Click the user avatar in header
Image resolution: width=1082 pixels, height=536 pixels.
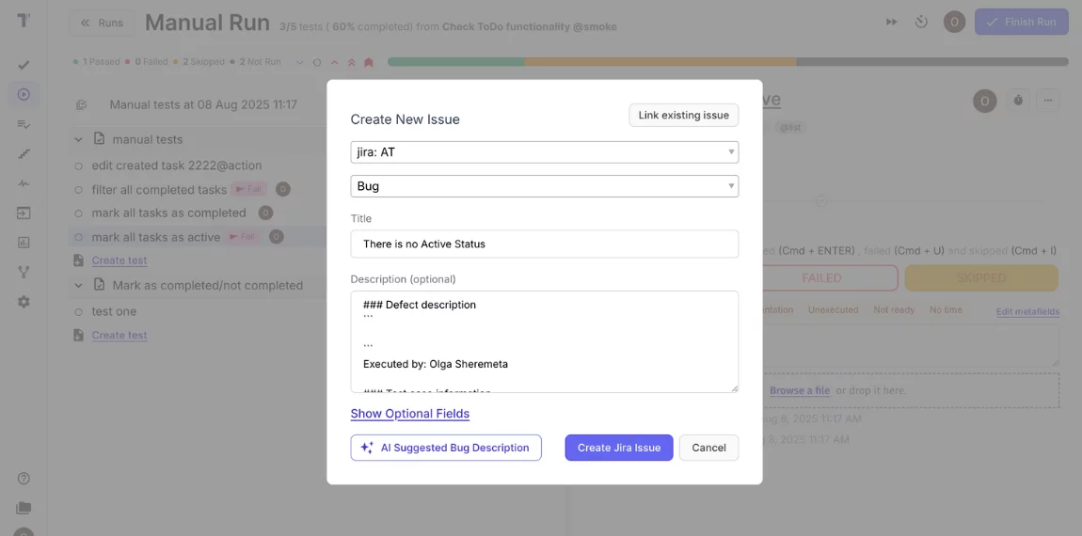click(x=954, y=22)
